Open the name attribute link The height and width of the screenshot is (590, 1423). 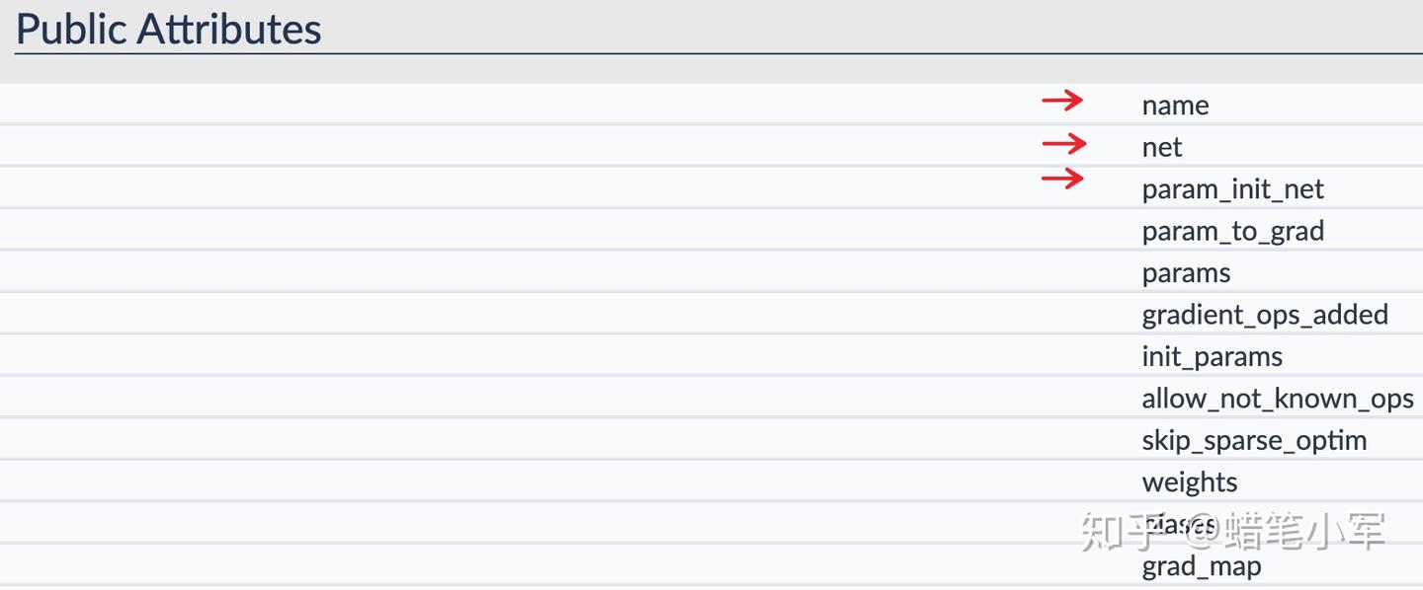[x=1175, y=106]
